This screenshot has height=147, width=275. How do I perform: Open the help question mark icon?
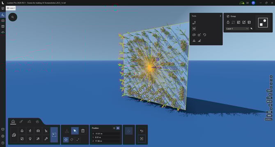[x=3, y=143]
